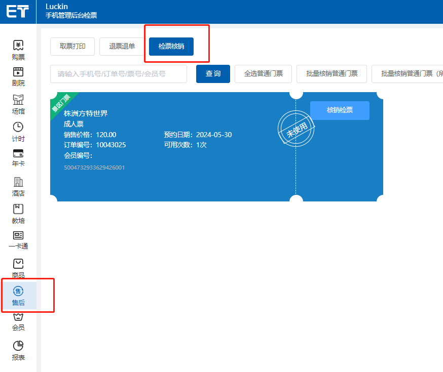443x372 pixels.
Task: Open the 商品 shopping bag icon
Action: pos(18,264)
